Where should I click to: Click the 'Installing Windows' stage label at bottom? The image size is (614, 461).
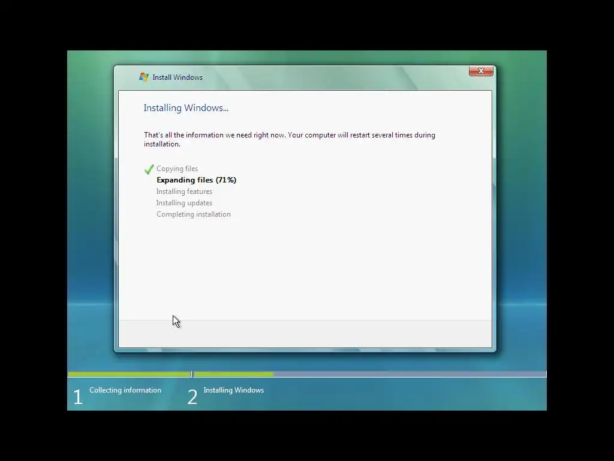(x=234, y=390)
